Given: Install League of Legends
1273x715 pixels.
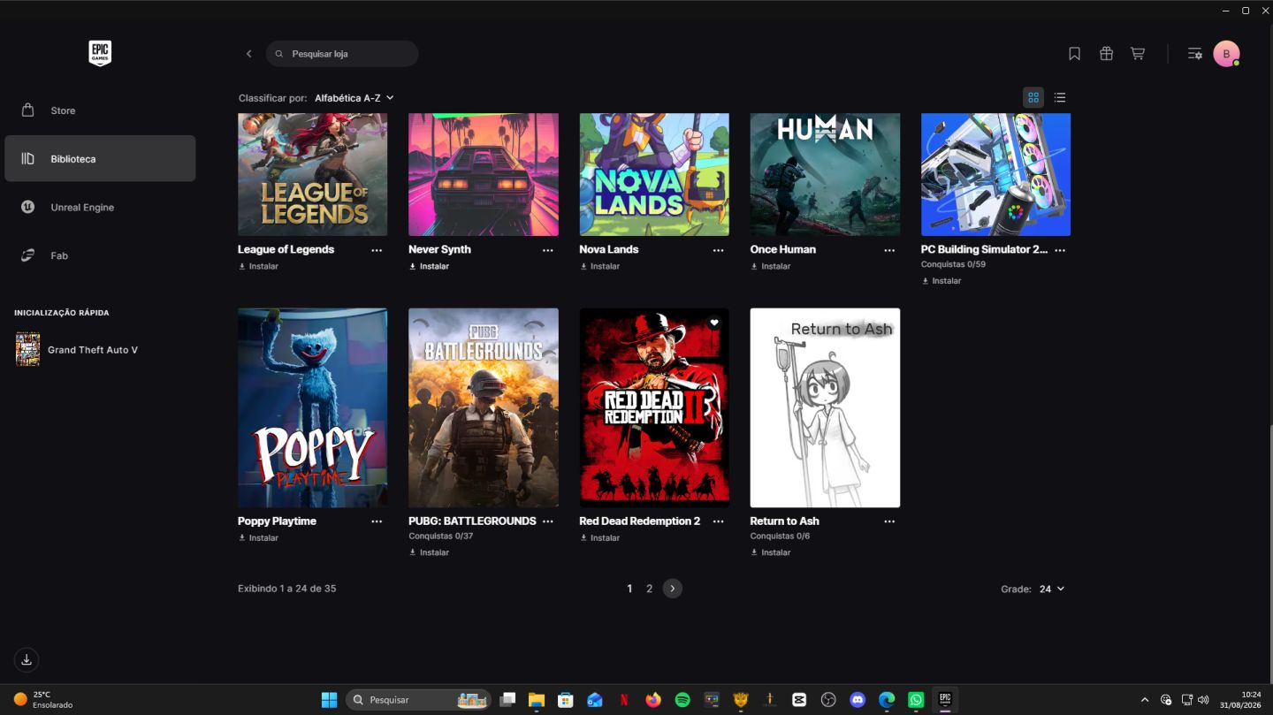Looking at the screenshot, I should pos(258,266).
